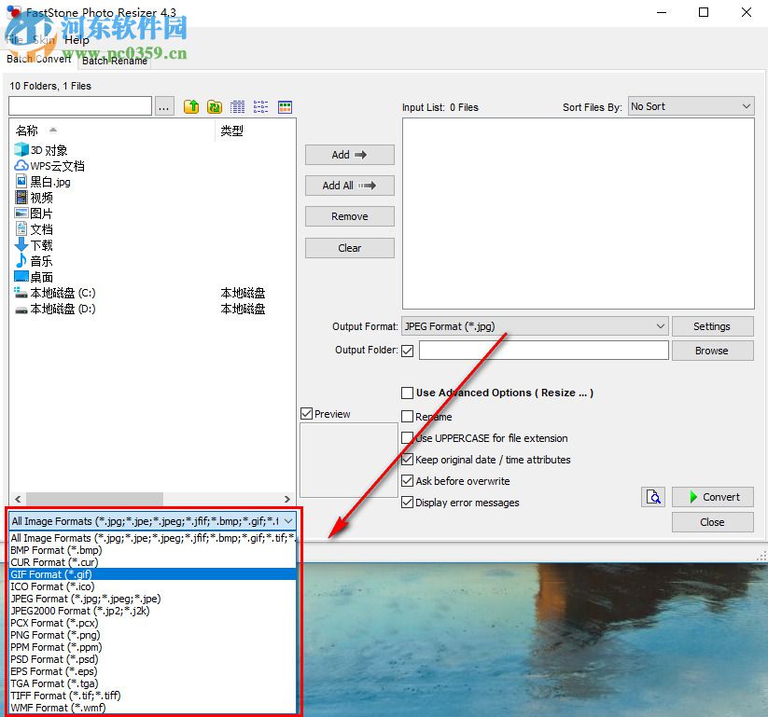Click the Remove button
768x717 pixels.
coord(349,216)
